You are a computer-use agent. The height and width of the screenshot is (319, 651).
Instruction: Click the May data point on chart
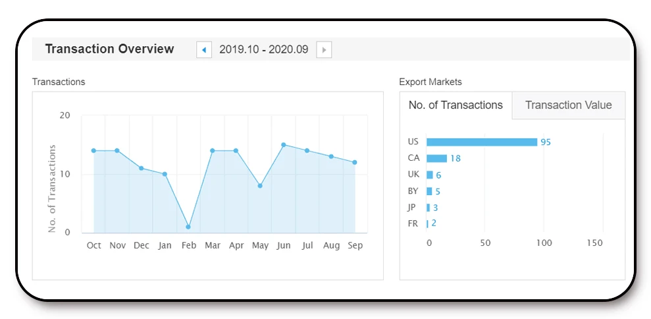(x=260, y=186)
